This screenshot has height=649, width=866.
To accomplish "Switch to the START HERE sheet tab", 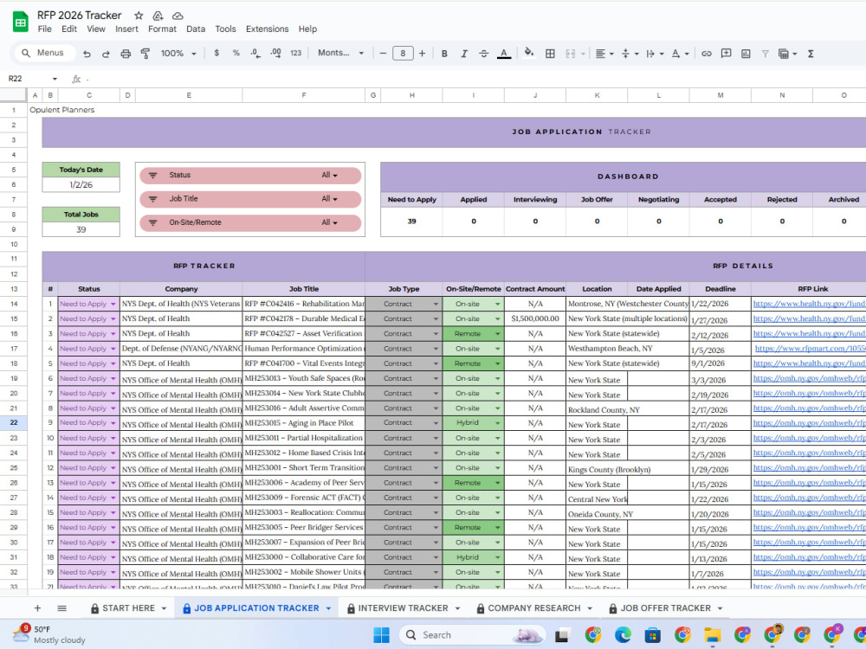I will point(128,608).
